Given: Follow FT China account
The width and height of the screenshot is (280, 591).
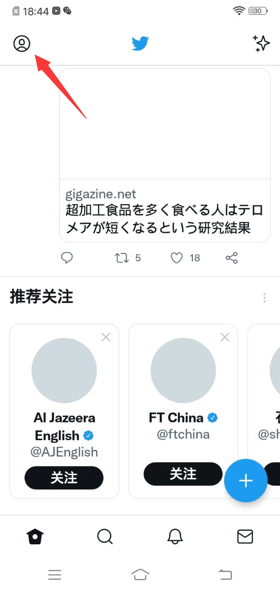Looking at the screenshot, I should click(x=183, y=474).
